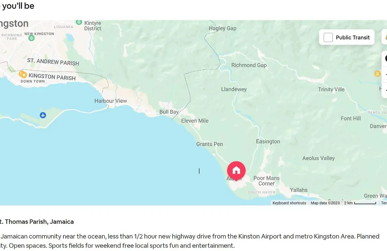Click yellow marker beside Kingston Parish label

[x=23, y=74]
